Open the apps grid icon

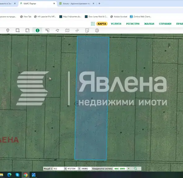click(93, 24)
